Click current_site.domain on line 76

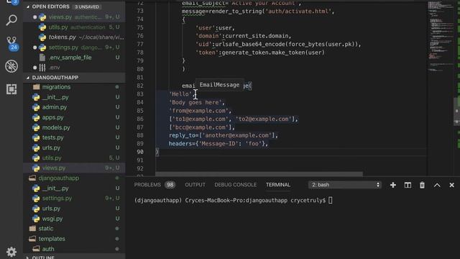click(257, 36)
